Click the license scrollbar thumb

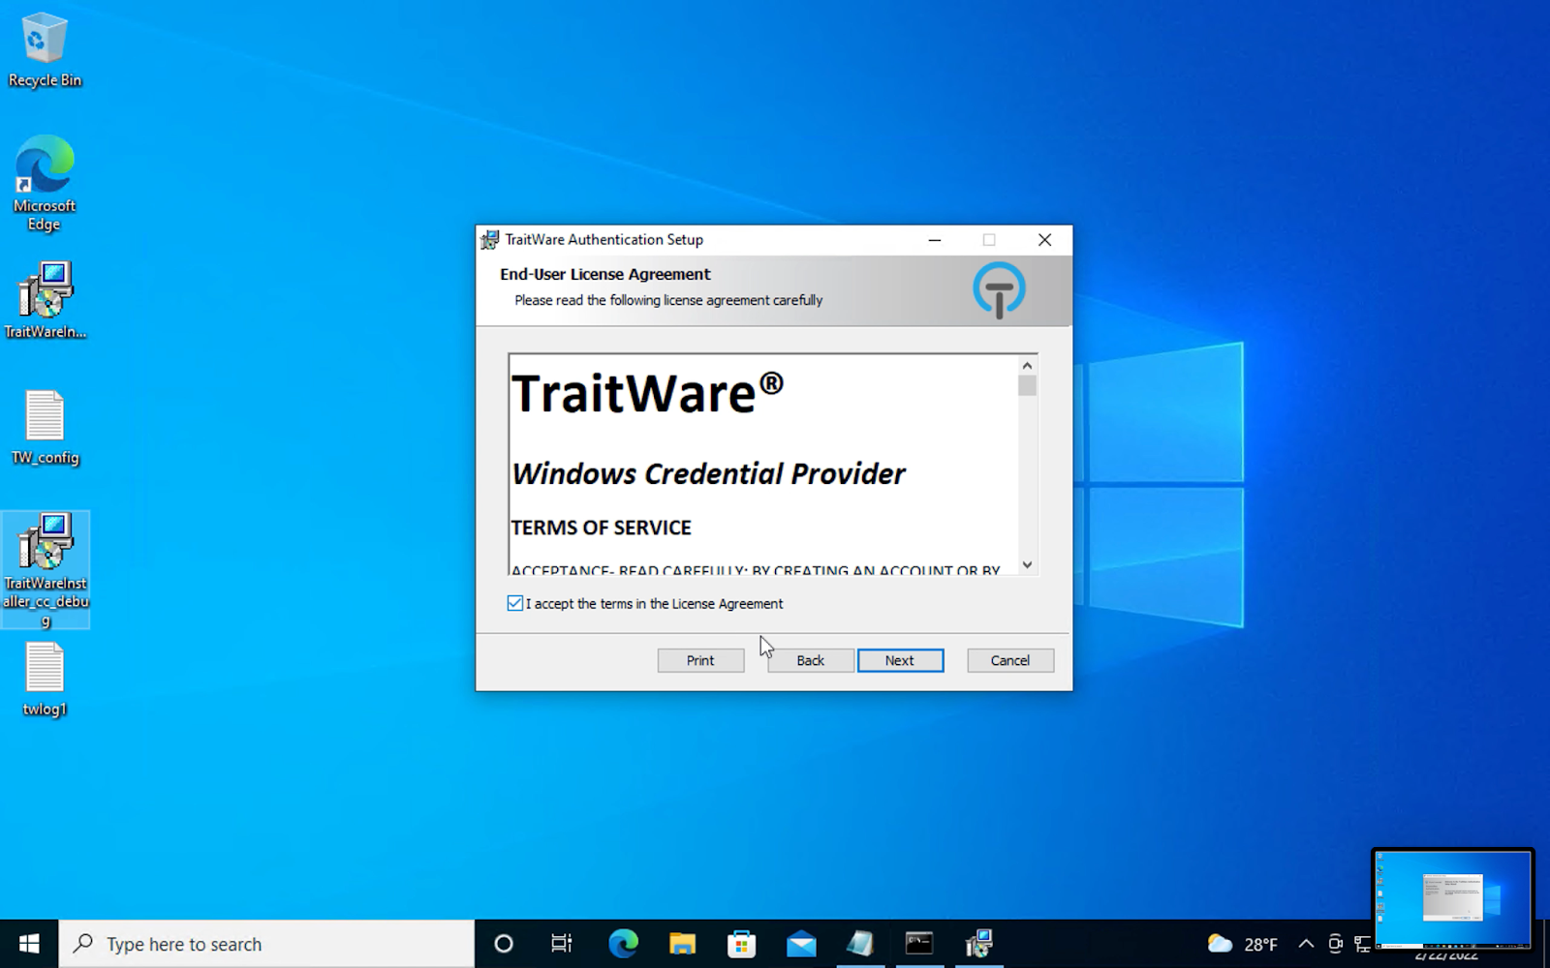pyautogui.click(x=1027, y=385)
